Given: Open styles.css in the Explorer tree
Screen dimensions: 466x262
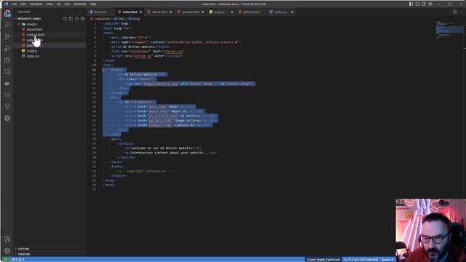Looking at the screenshot, I should [x=33, y=56].
